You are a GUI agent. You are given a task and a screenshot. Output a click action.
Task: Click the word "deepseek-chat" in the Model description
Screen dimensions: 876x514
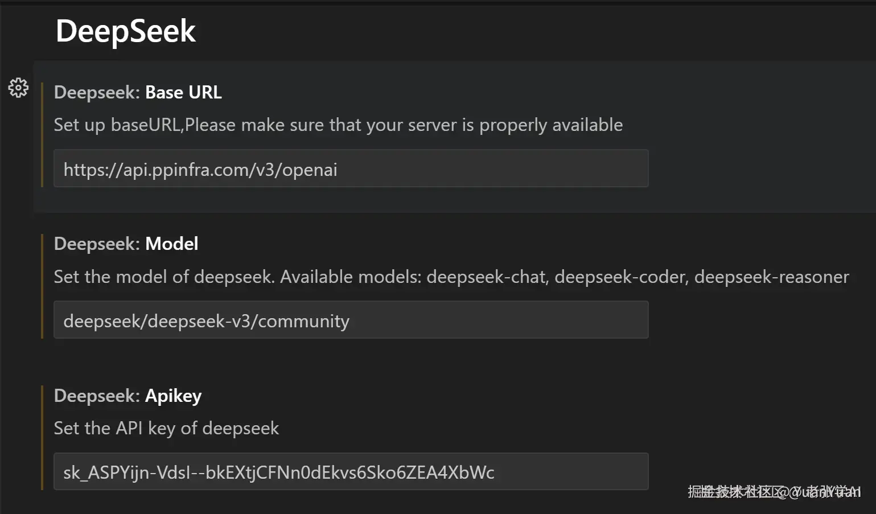[487, 277]
